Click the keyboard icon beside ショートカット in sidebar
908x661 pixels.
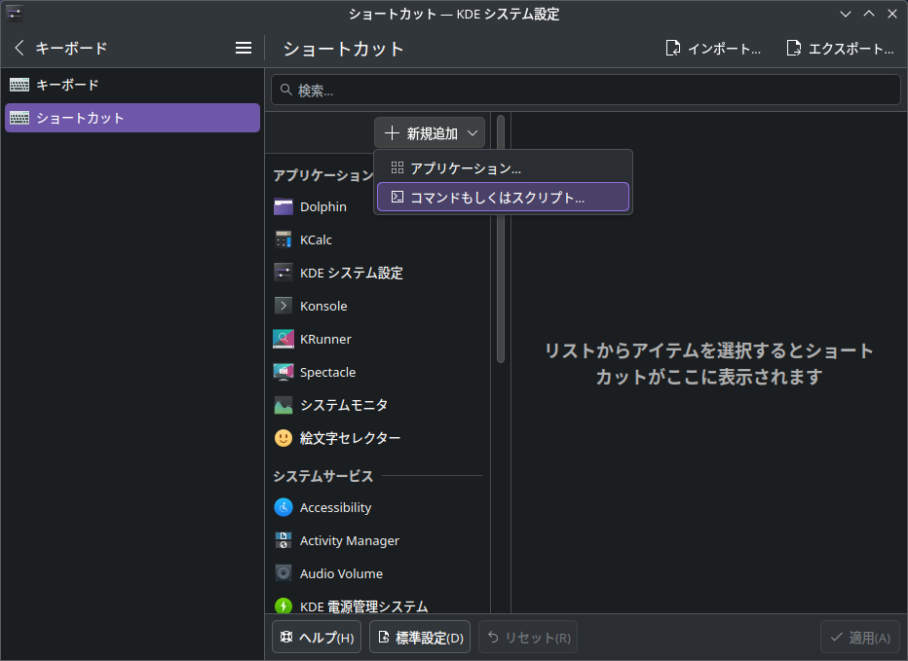coord(19,118)
